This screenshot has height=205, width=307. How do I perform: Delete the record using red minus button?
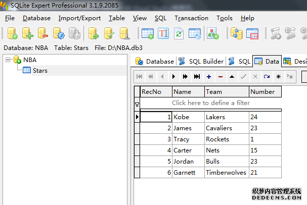point(220,77)
